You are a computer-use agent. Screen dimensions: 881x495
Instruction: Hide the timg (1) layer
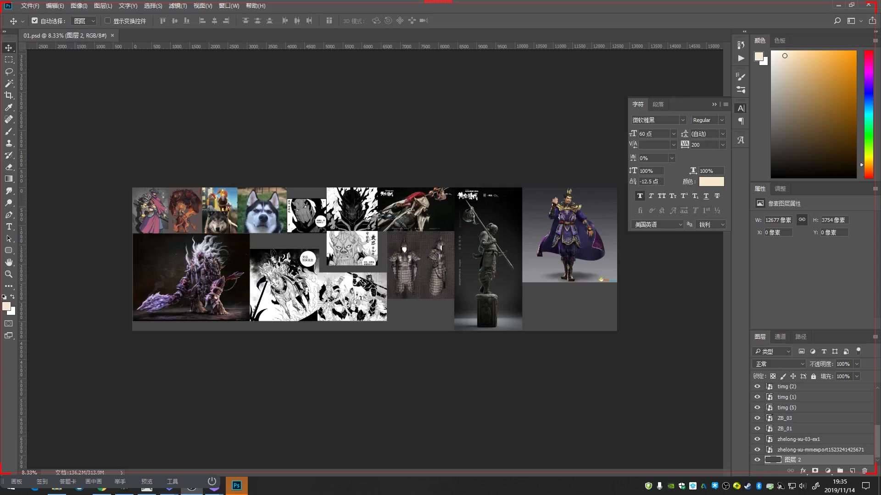(x=757, y=397)
